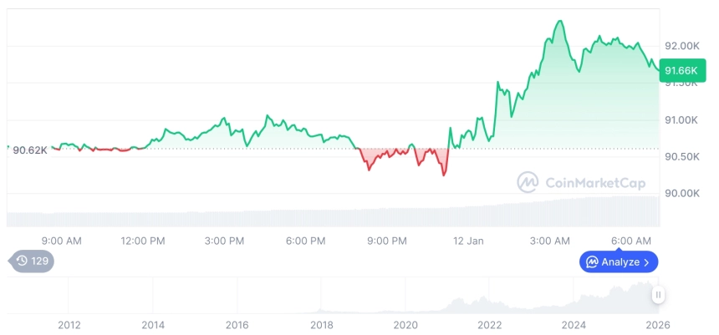Click the 92.00K price axis label

[x=681, y=46]
